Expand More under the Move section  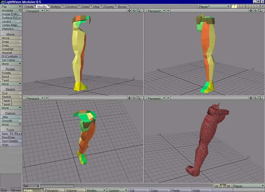(11, 64)
